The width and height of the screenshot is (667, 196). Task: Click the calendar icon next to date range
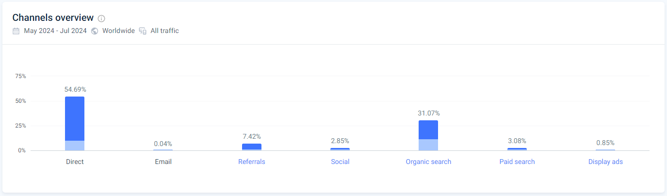tap(16, 31)
